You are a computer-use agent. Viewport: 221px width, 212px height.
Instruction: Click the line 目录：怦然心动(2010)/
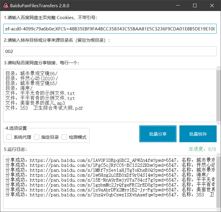[x=32, y=78]
